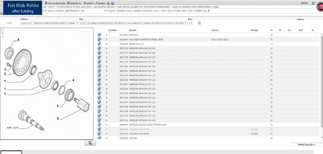Zoom in on the parts diagram
Image resolution: width=323 pixels, height=154 pixels.
(2, 34)
